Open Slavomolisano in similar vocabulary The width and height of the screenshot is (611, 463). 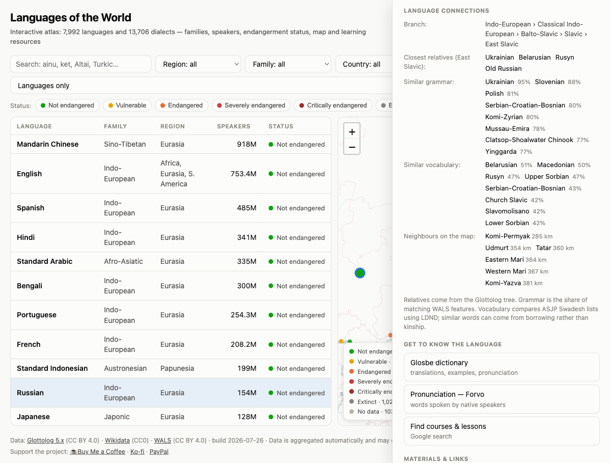pyautogui.click(x=507, y=211)
